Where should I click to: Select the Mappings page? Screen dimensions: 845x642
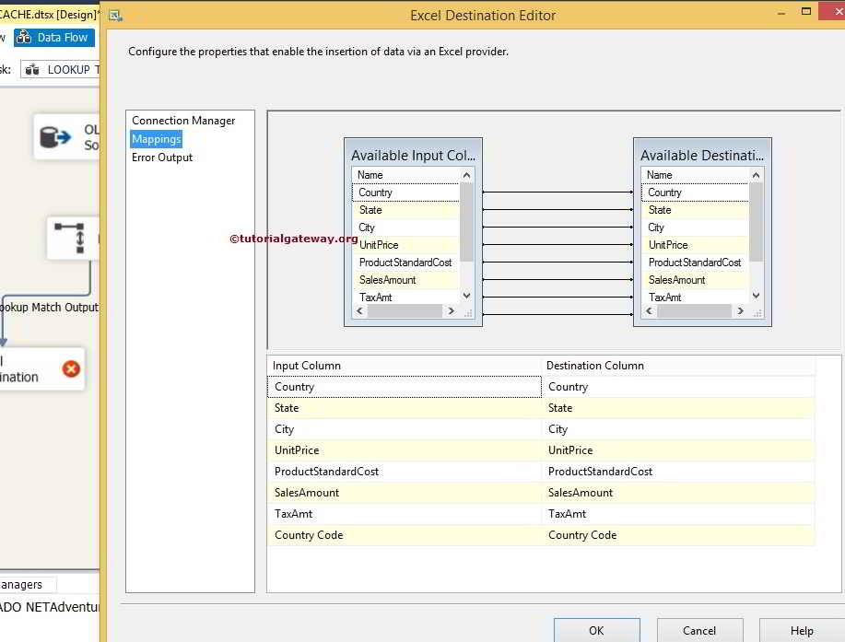click(156, 139)
